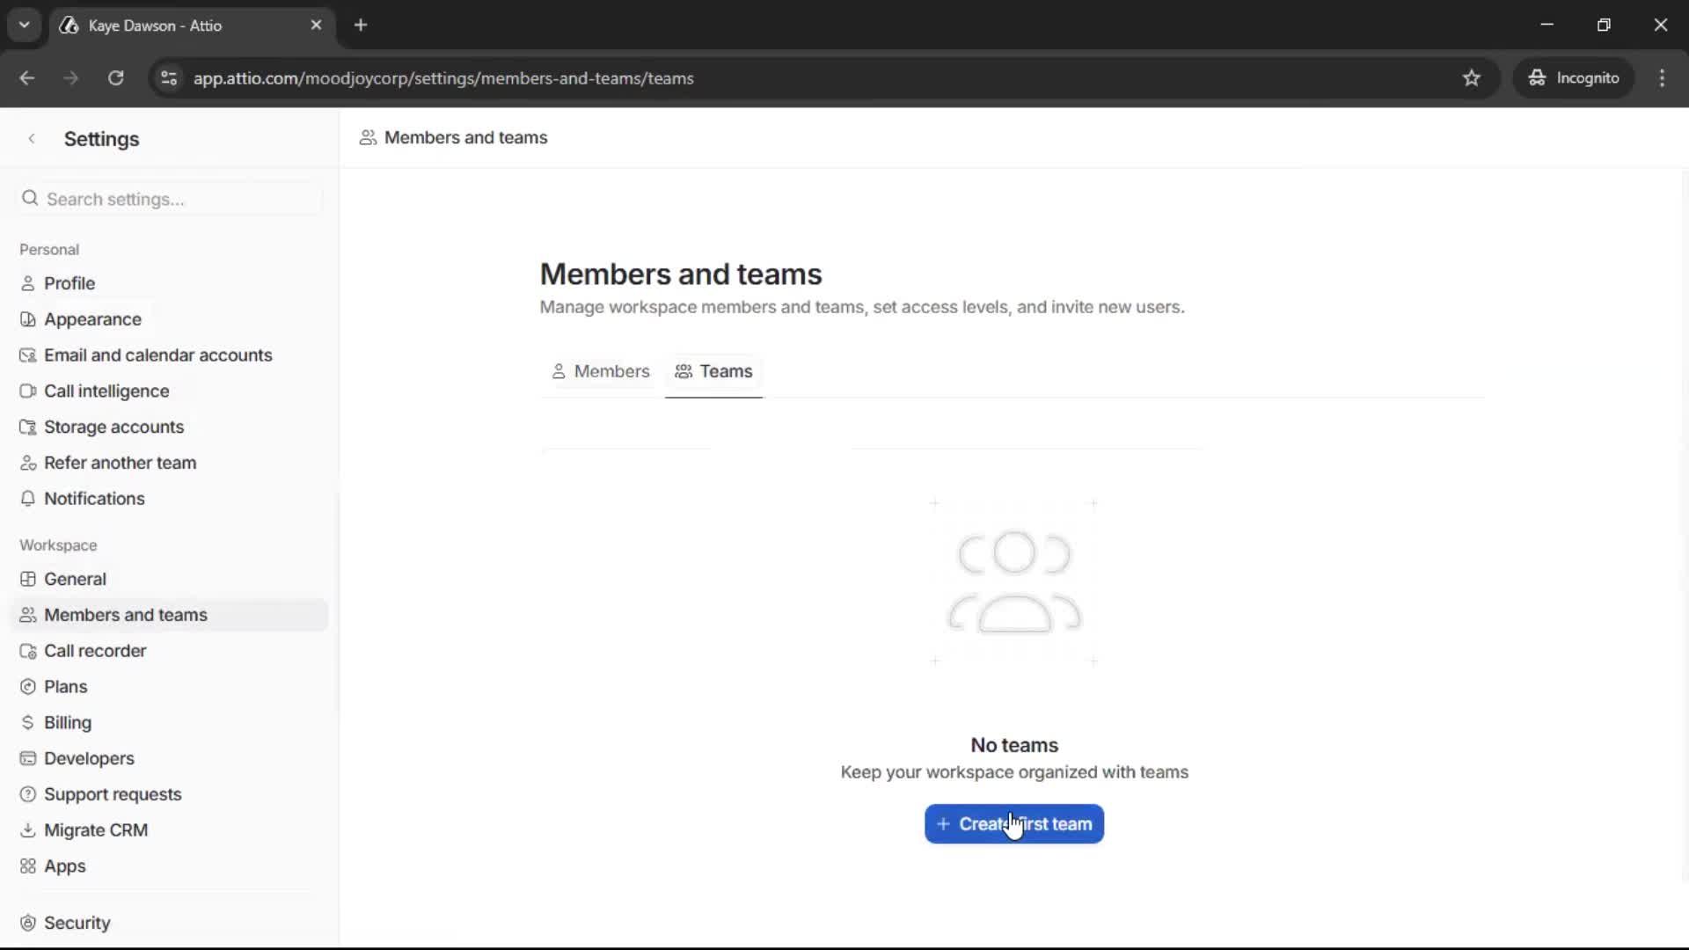1689x950 pixels.
Task: Open Call intelligence settings icon
Action: 27,391
